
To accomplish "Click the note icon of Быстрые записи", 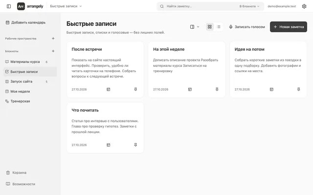I will pos(7,72).
